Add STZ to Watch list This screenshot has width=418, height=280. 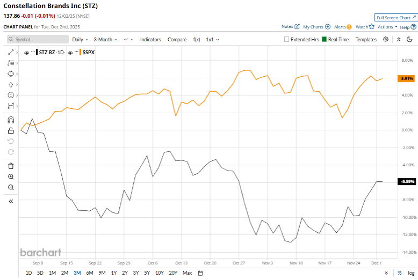pos(365,27)
